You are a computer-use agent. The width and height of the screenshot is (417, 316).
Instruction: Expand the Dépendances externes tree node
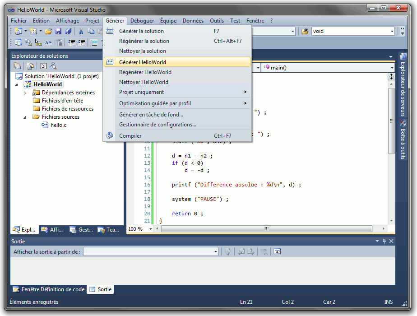pyautogui.click(x=25, y=93)
